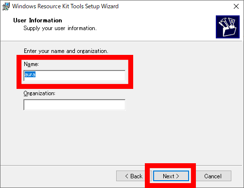Click the setup wizard icon in title bar
This screenshot has width=244, height=188.
[6, 6]
